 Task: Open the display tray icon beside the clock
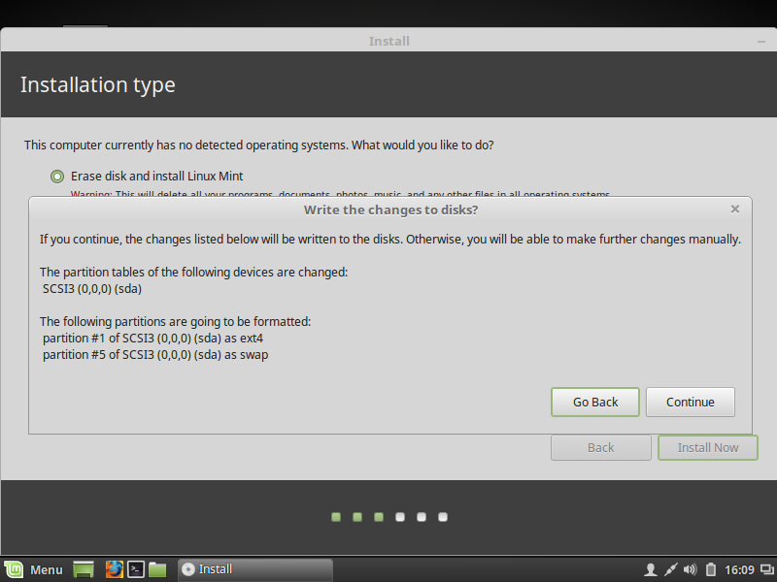tap(767, 570)
